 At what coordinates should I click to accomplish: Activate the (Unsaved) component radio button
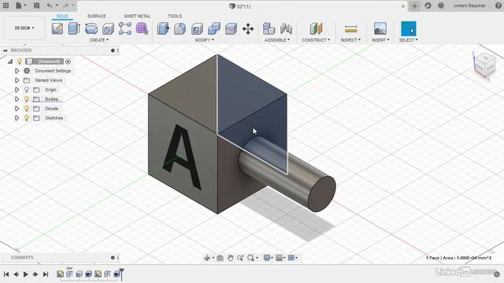pos(68,61)
